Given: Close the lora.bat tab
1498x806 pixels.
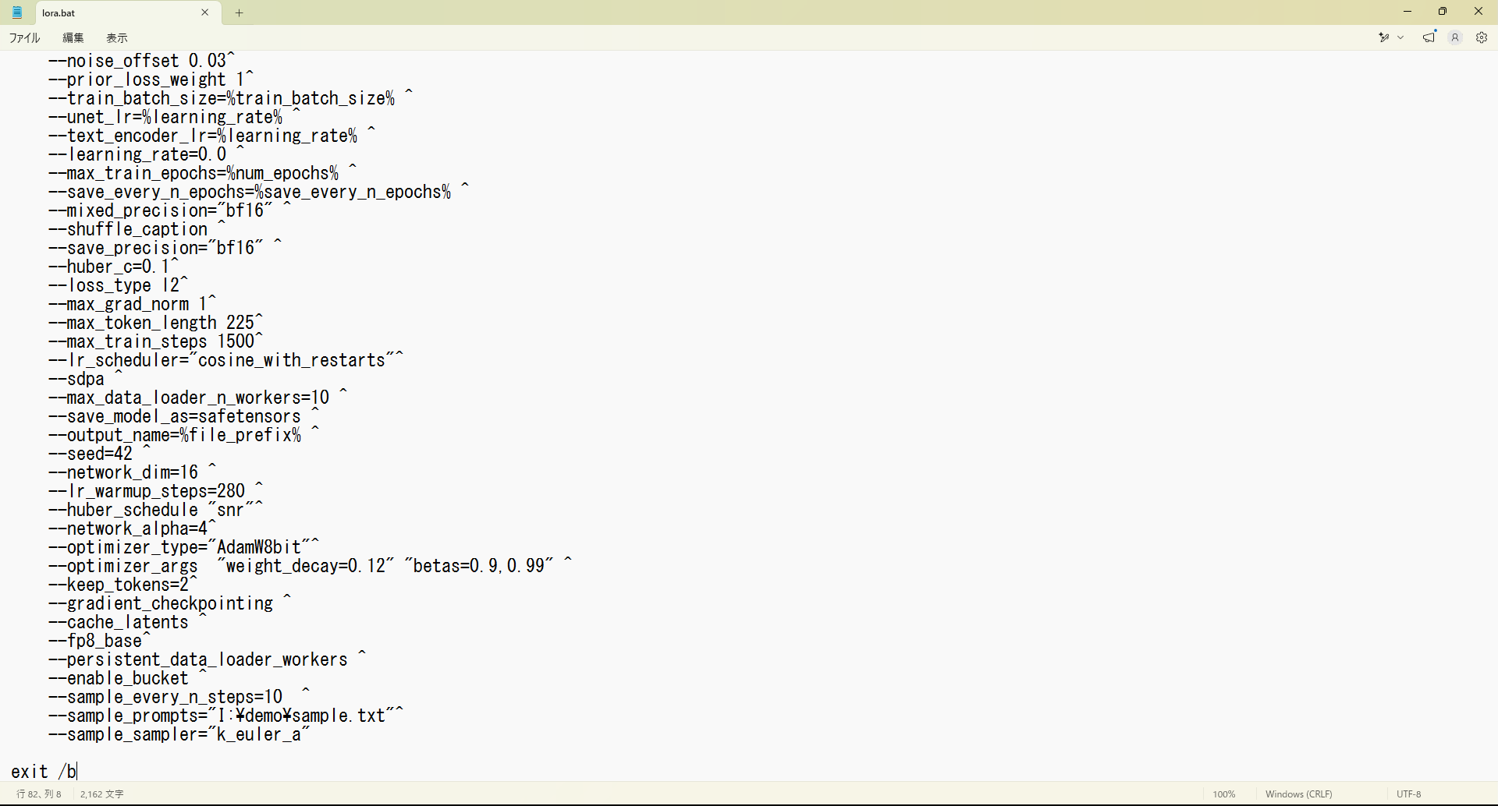Looking at the screenshot, I should click(x=205, y=12).
